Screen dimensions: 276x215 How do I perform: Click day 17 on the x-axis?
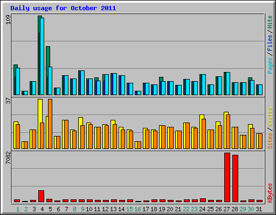point(146,209)
